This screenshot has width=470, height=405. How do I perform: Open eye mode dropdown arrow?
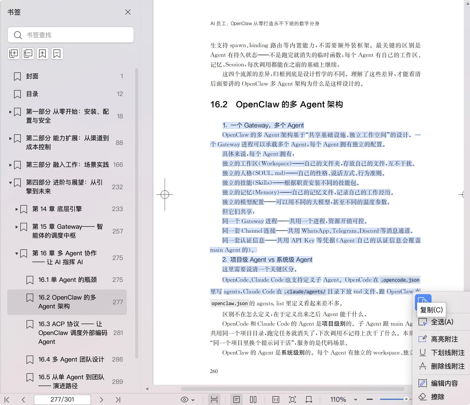pos(193,400)
